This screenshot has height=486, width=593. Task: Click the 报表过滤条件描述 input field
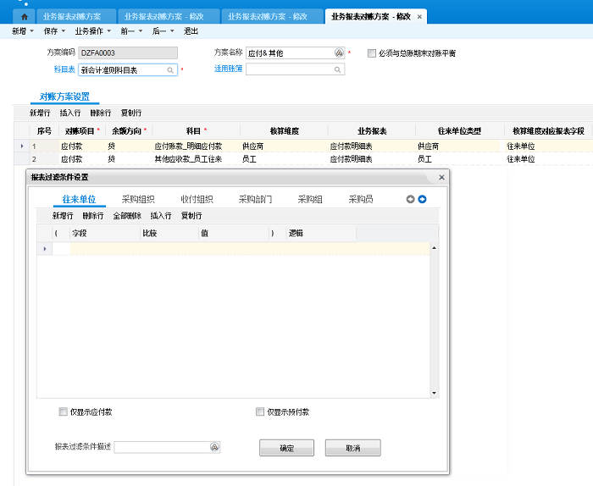point(161,446)
